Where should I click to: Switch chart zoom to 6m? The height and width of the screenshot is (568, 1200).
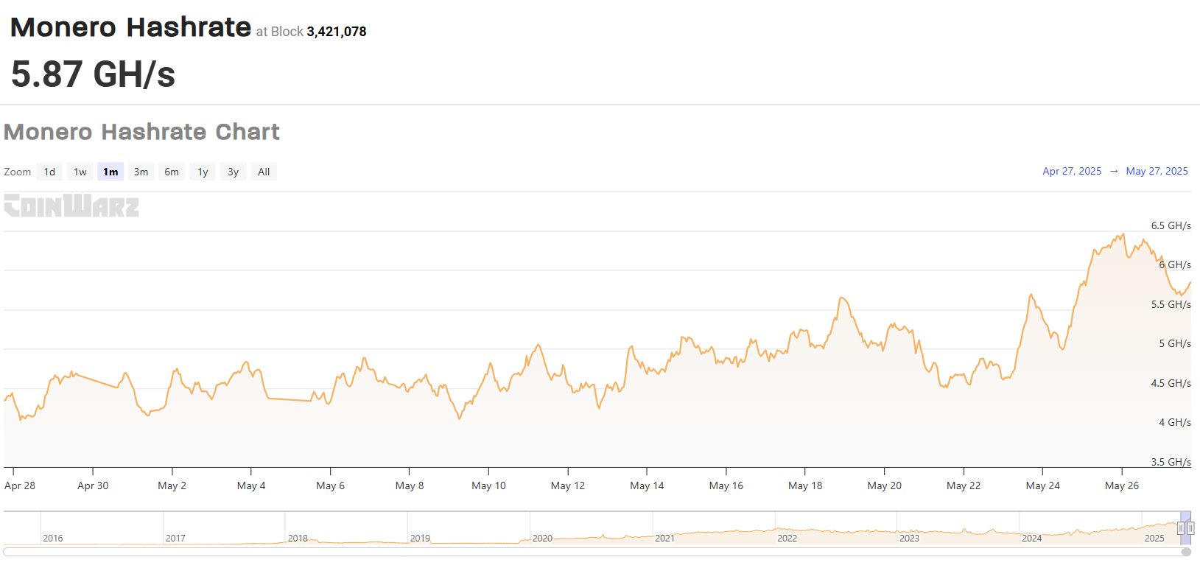pyautogui.click(x=172, y=172)
